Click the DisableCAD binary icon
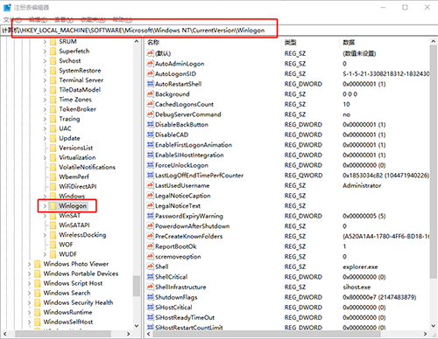Image resolution: width=438 pixels, height=339 pixels. tap(150, 135)
